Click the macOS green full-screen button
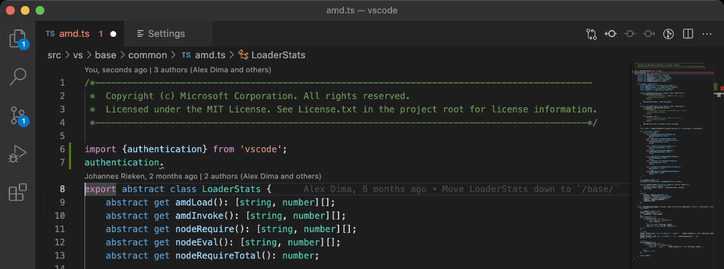Viewport: 724px width, 269px height. pos(40,10)
